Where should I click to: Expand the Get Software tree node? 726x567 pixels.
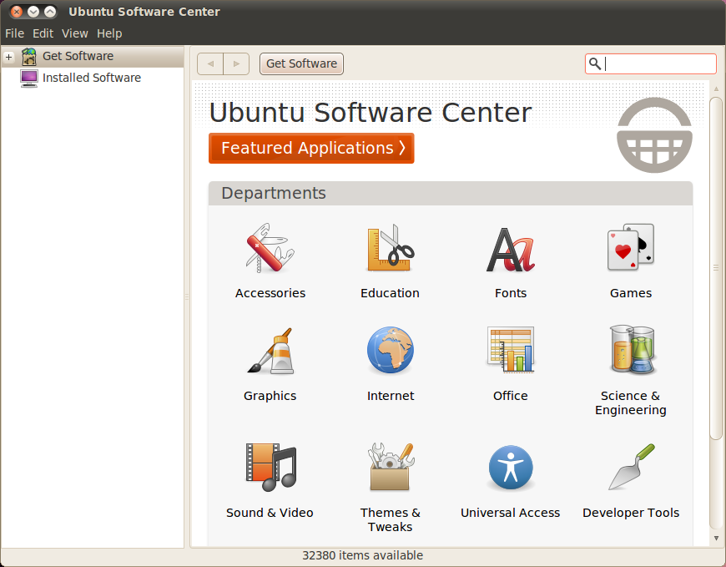tap(9, 57)
